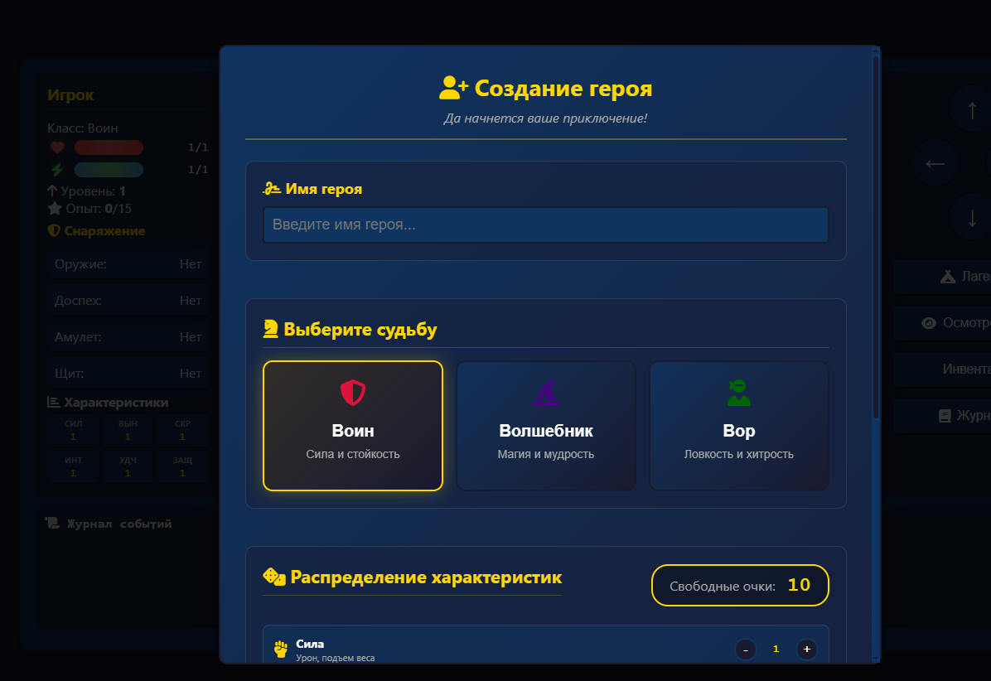Click the Свободные очки counter badge

[739, 586]
